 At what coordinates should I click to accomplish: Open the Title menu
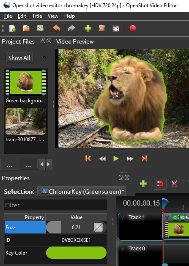pos(37,16)
